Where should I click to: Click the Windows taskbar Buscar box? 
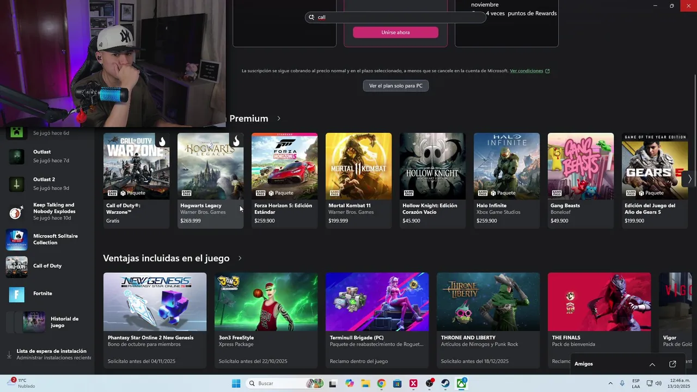pyautogui.click(x=284, y=383)
